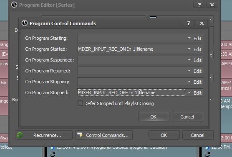Click the MIXER_INPUT_REC_OFF command field

pyautogui.click(x=131, y=93)
